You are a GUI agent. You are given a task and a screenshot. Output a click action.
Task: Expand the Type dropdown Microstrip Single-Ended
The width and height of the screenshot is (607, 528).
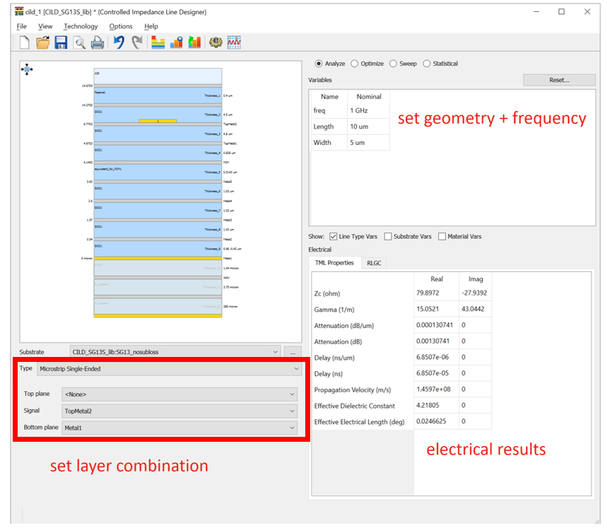(169, 369)
